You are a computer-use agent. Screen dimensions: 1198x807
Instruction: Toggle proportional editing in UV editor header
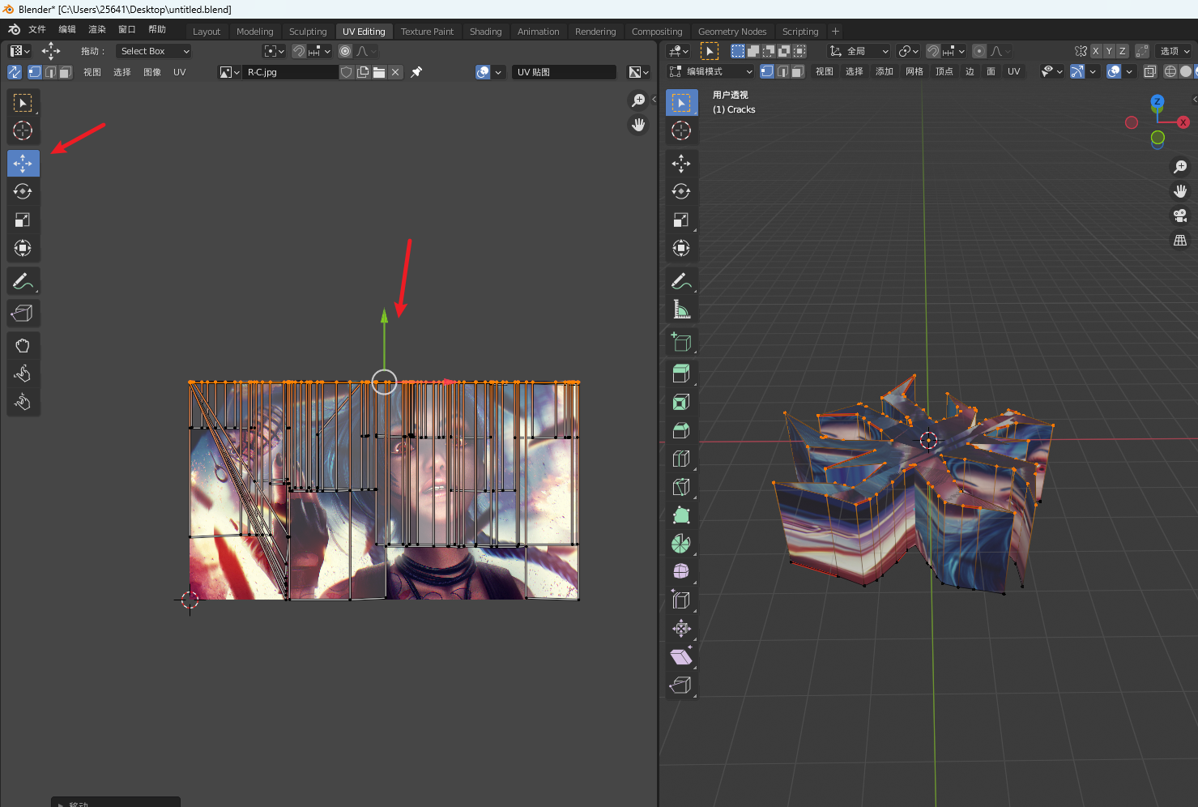345,51
